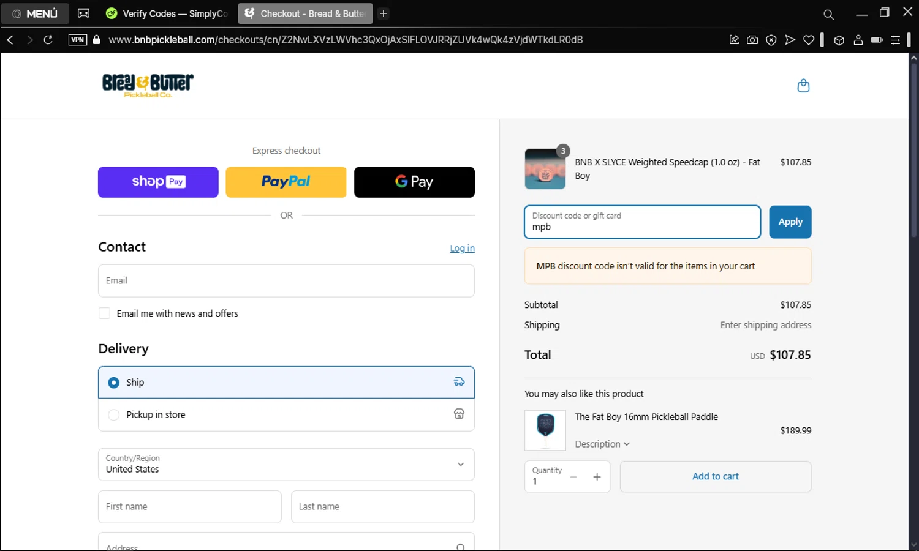Screen dimensions: 919x551
Task: Select the Ship delivery option
Action: click(286, 382)
